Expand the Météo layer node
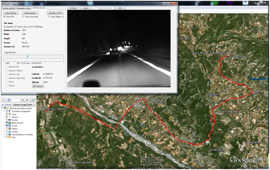The image size is (270, 170). pyautogui.click(x=4, y=129)
